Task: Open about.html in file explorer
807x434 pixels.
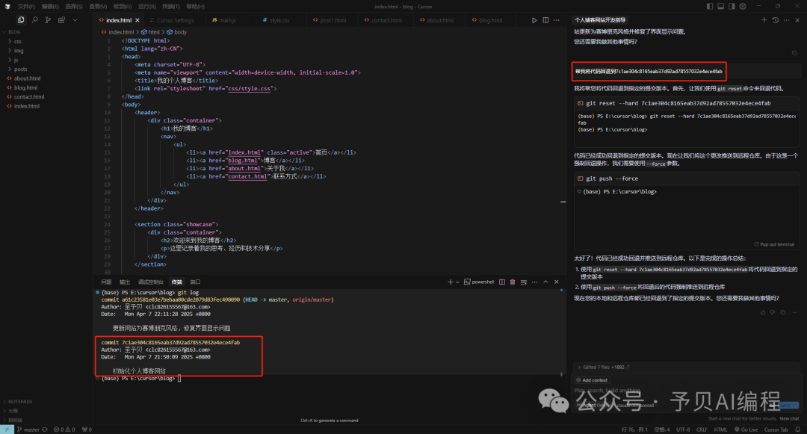Action: pyautogui.click(x=27, y=78)
